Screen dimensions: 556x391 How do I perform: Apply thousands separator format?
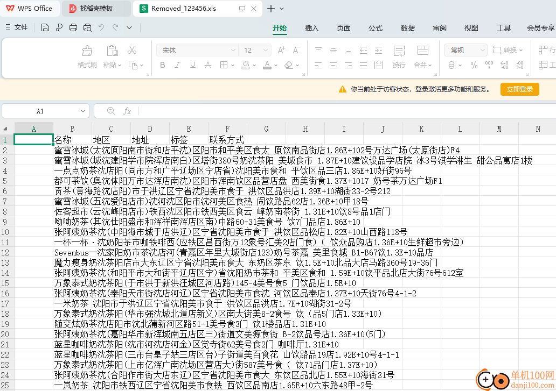489,65
